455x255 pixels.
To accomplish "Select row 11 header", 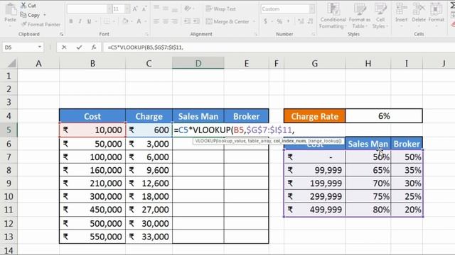I will click(x=9, y=210).
